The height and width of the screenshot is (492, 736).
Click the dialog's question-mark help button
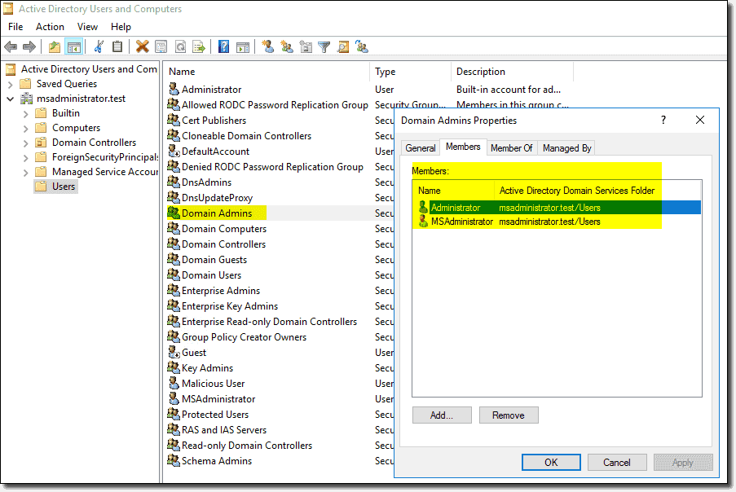pos(663,120)
